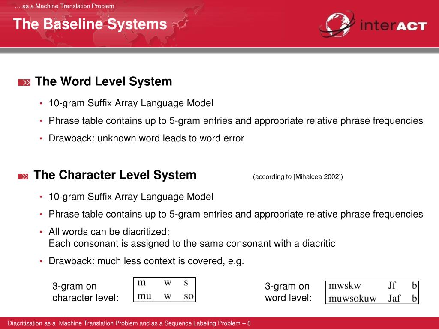Click the character-level example box with 'mu w so'

(x=165, y=290)
